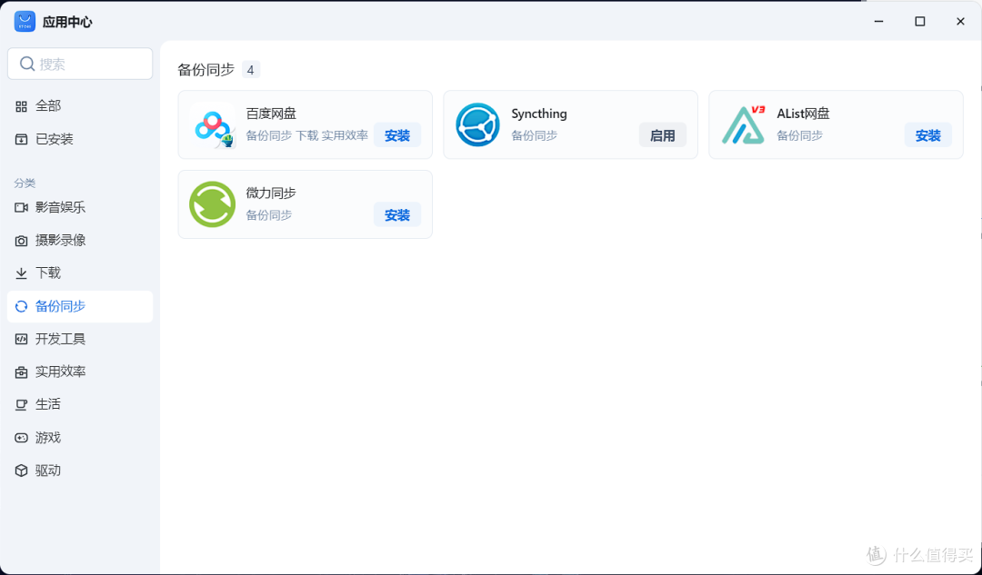Click the 备份同步 tag under 微力同步
The width and height of the screenshot is (982, 575).
268,214
